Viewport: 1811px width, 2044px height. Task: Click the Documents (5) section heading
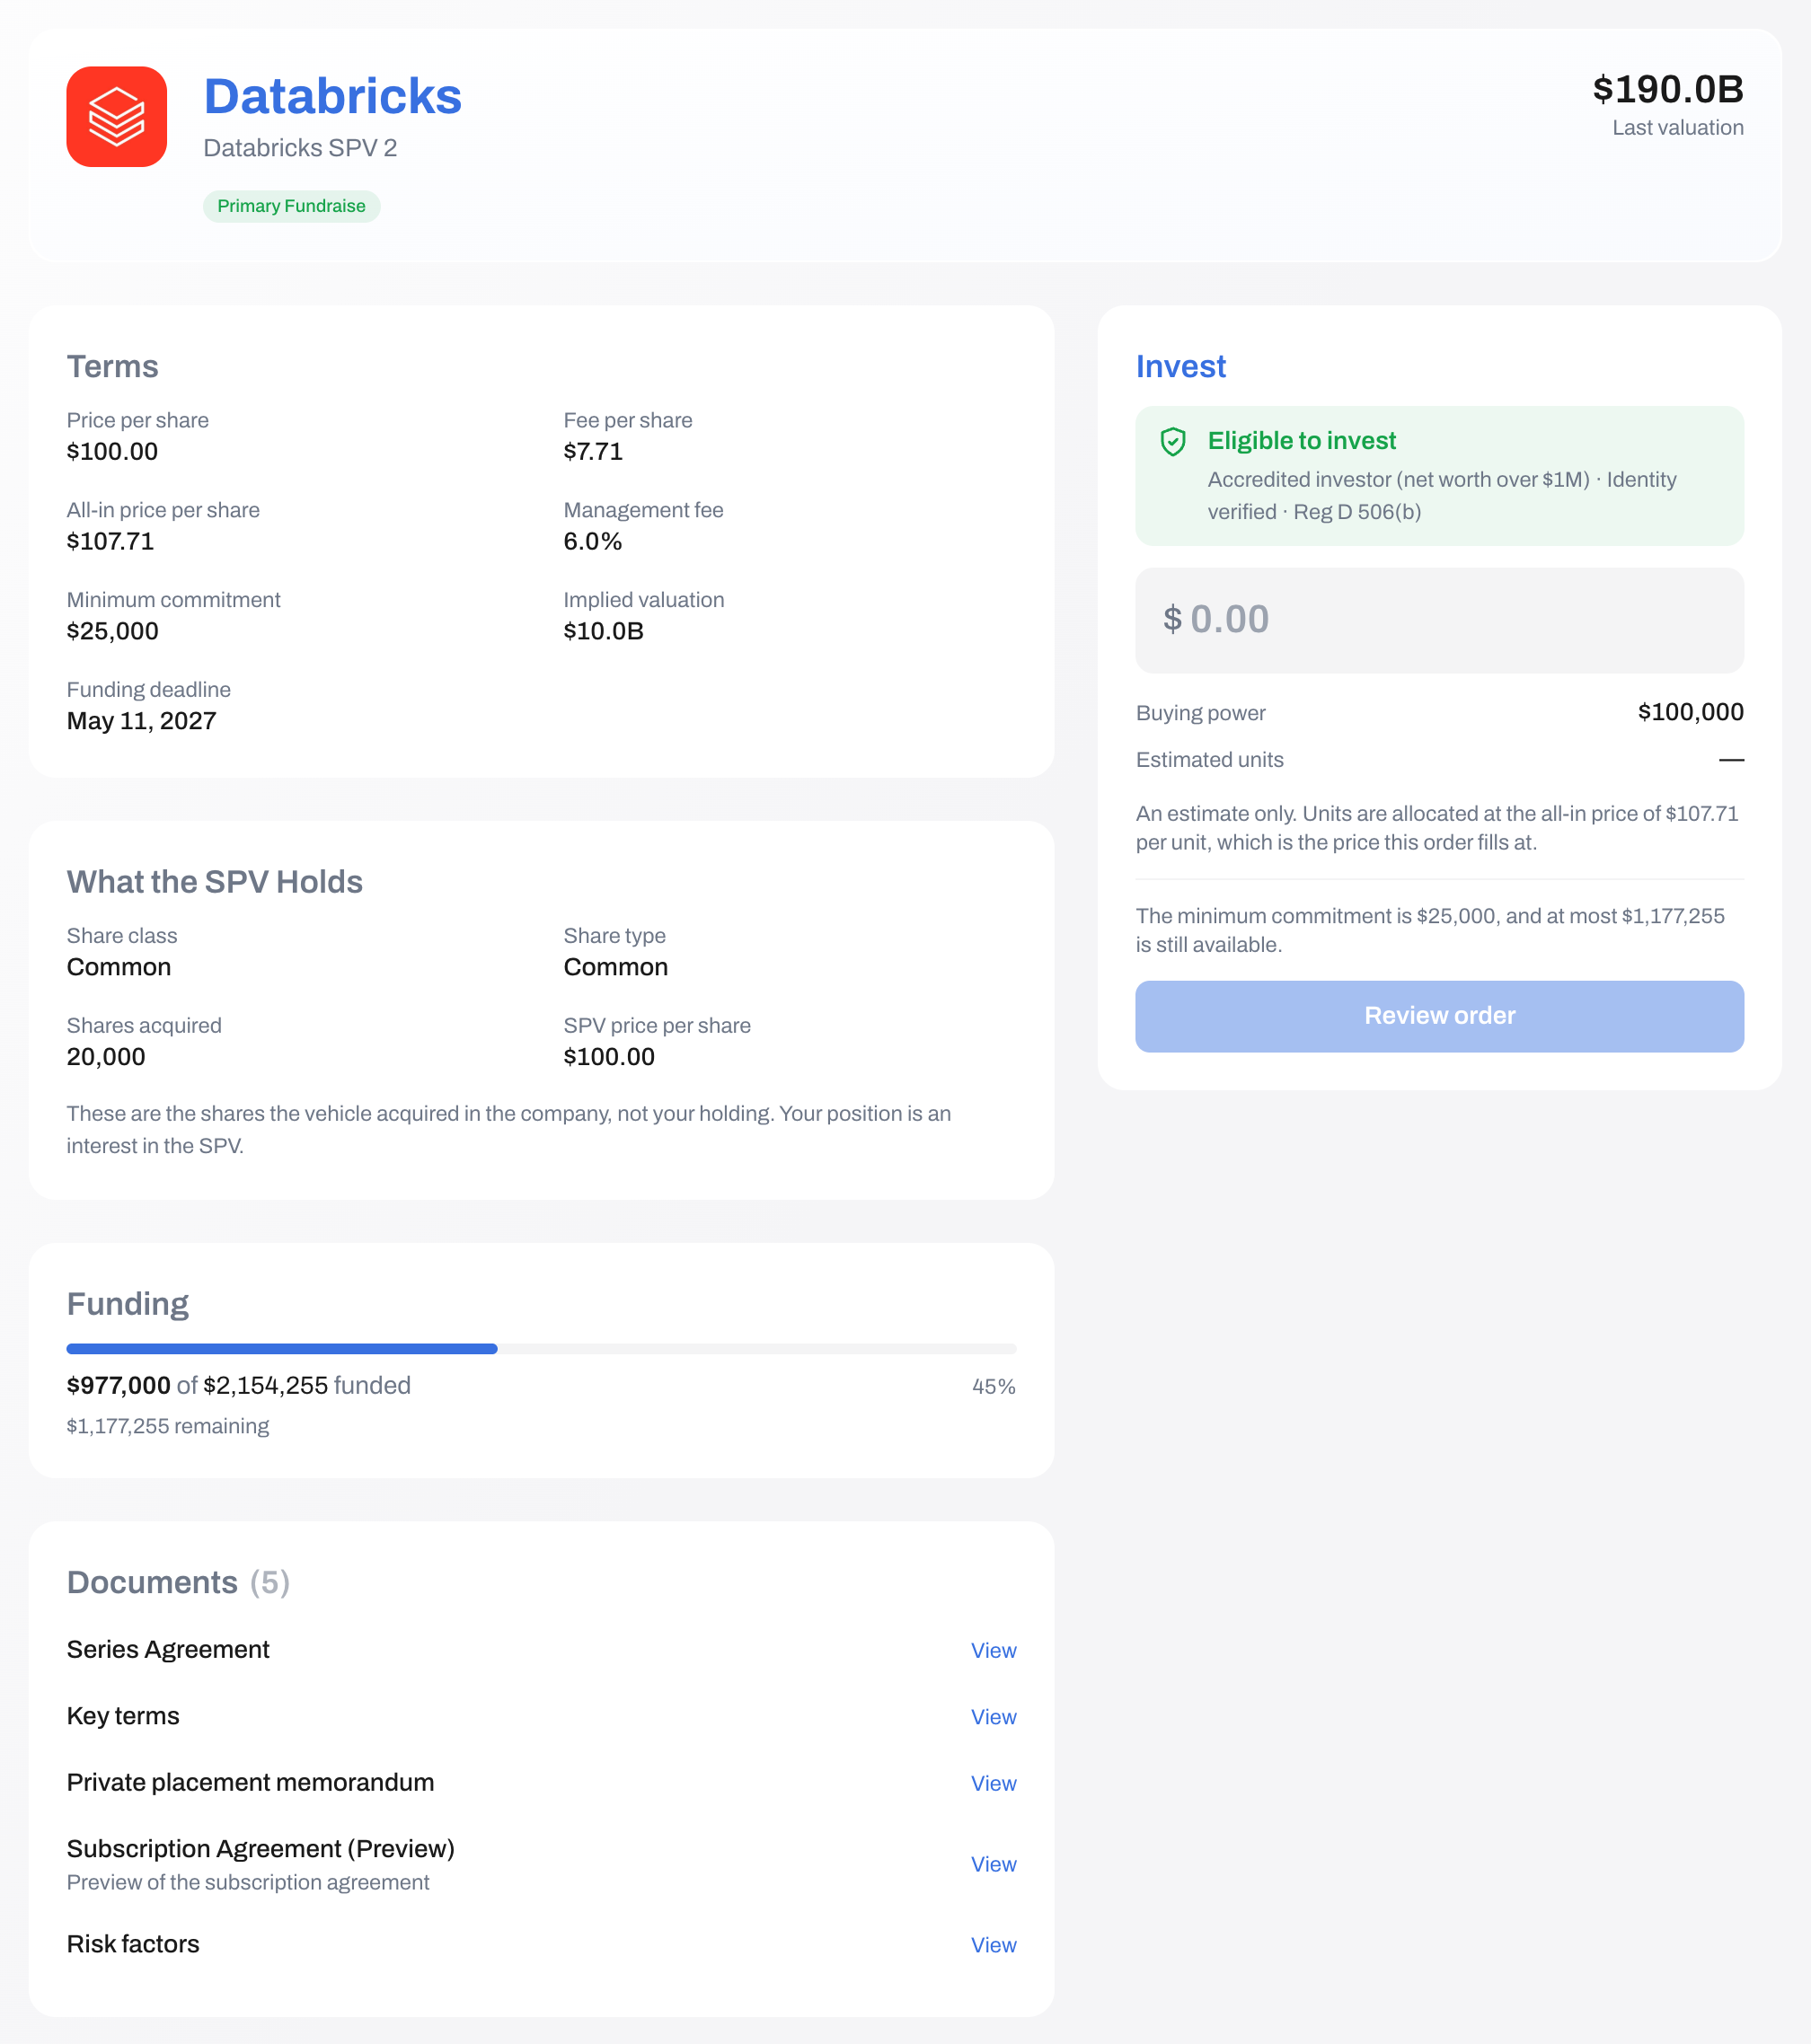178,1583
